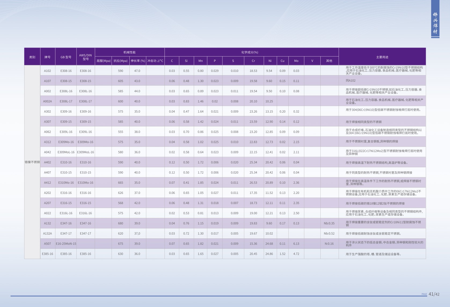The height and width of the screenshot is (307, 450).
Task: Select the 牌号 column header
Action: tap(47, 57)
